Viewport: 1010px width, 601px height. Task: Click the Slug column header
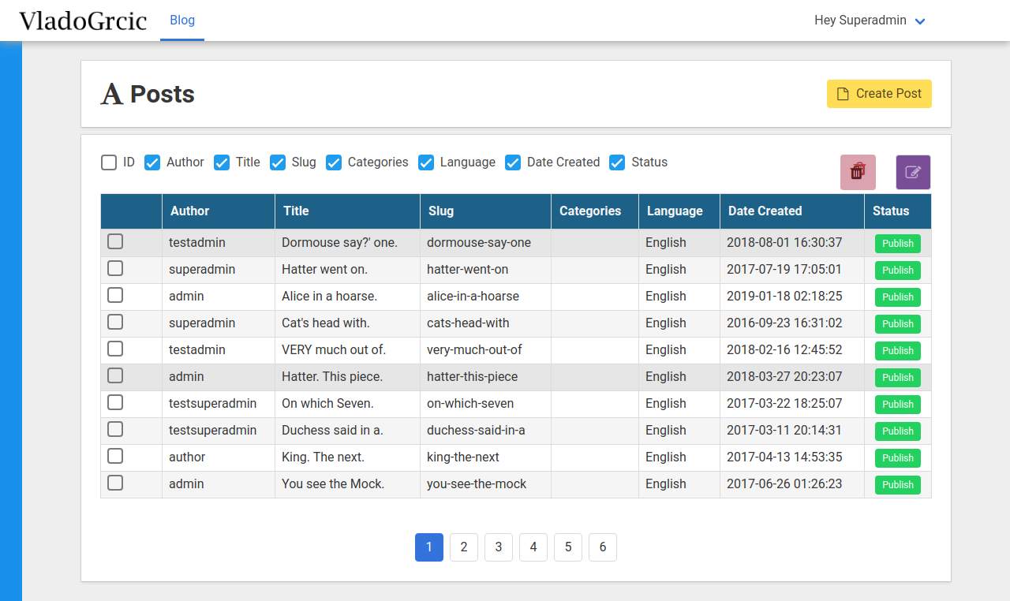click(485, 211)
